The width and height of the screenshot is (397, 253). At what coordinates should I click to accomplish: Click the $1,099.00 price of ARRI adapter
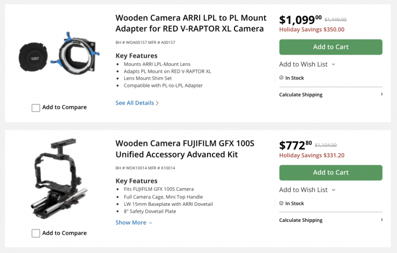pos(300,20)
